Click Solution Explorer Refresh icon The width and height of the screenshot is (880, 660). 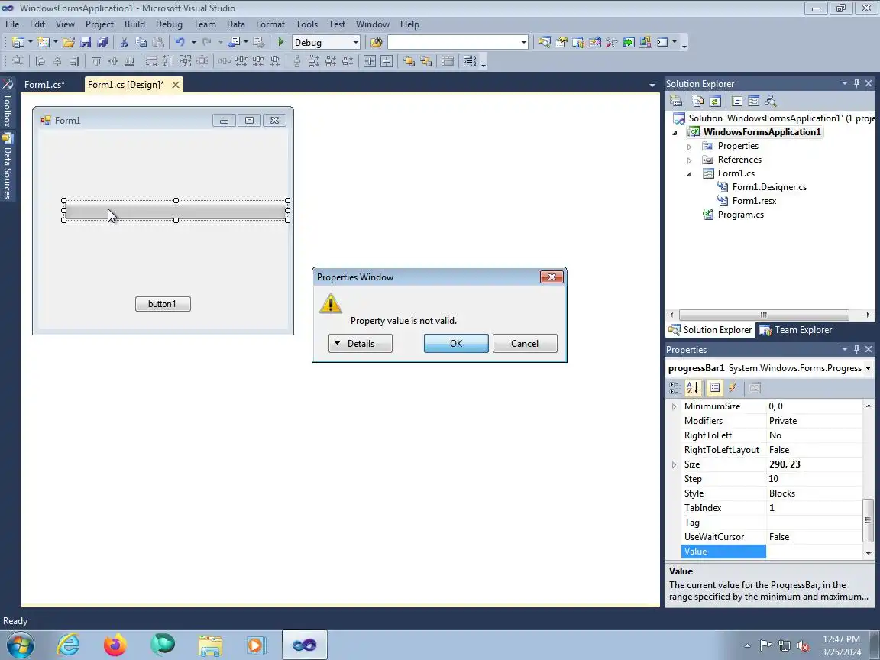tap(714, 101)
